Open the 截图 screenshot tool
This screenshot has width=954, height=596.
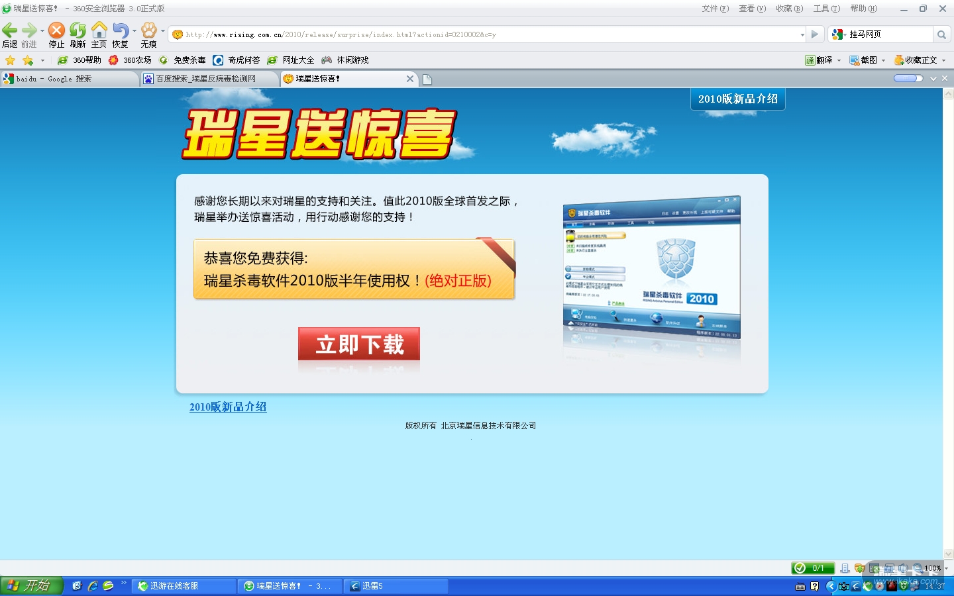click(863, 60)
